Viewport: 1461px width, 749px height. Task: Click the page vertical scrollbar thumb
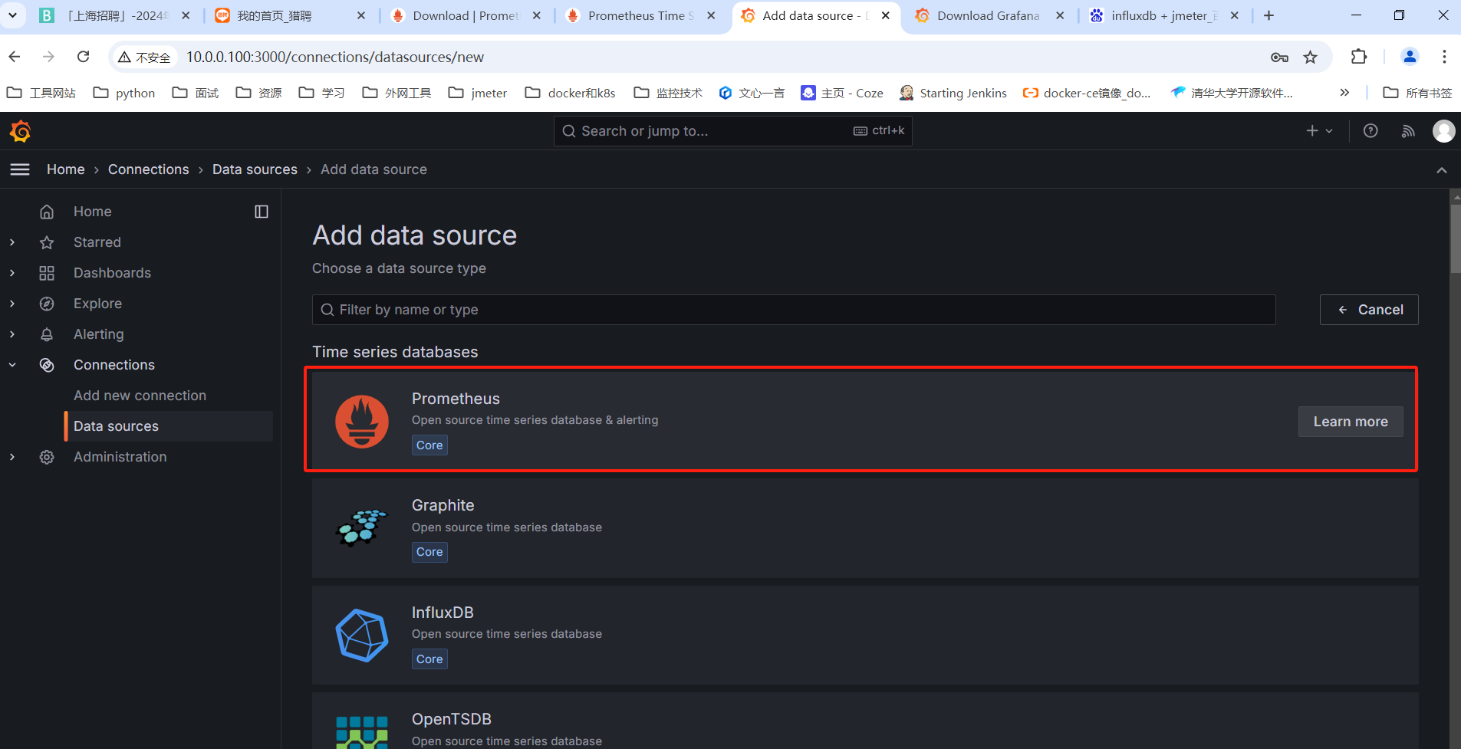[x=1456, y=237]
